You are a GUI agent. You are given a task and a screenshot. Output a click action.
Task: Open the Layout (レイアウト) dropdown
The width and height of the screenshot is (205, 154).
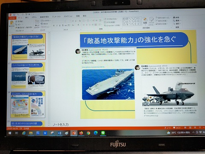46,21
